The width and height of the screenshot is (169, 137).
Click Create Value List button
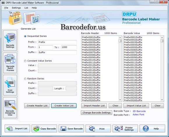tap(64, 106)
